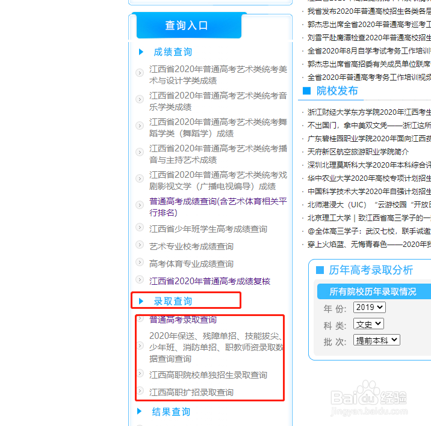Open 北师港浸大(UIC) 云游校园 link

[369, 205]
